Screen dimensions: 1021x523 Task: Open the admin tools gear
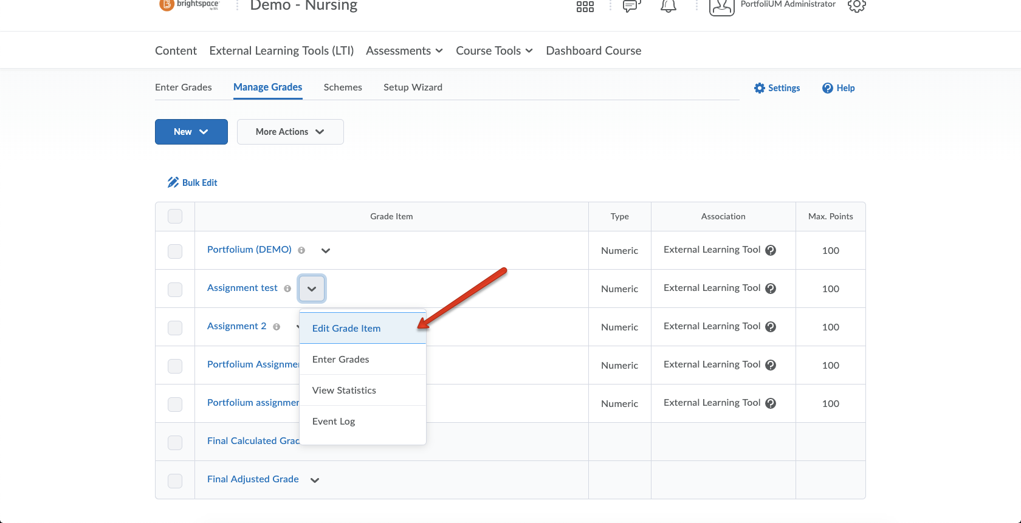pyautogui.click(x=857, y=6)
